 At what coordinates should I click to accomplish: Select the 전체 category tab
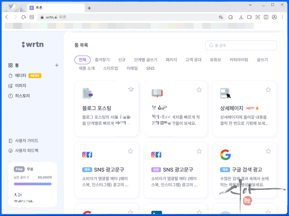pos(82,60)
